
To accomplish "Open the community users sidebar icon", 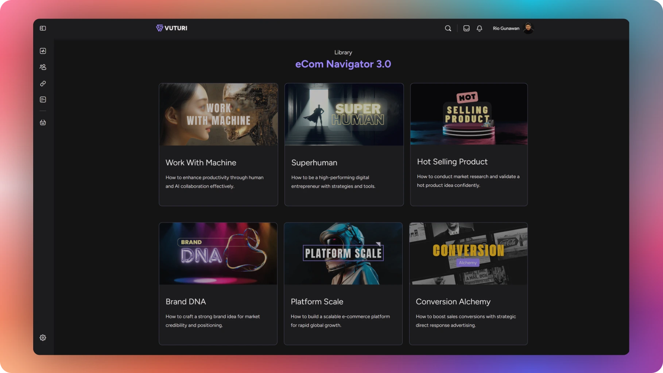I will click(43, 67).
